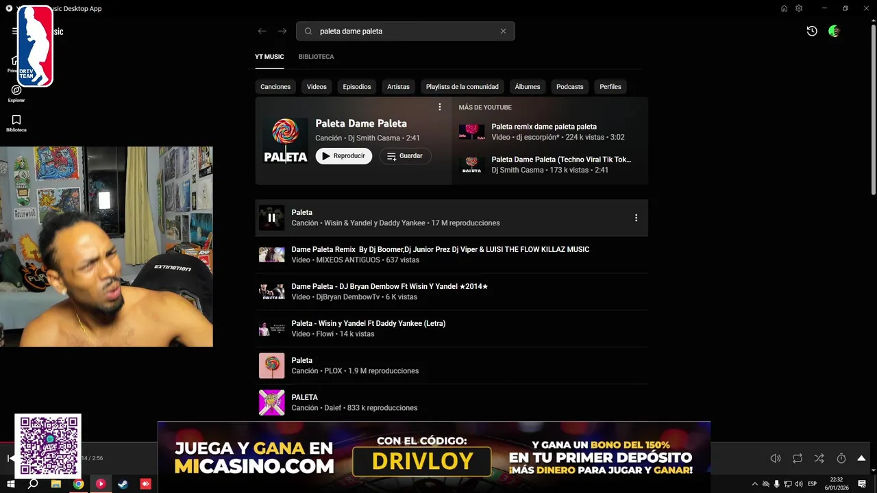Image resolution: width=877 pixels, height=493 pixels.
Task: Adjust the player volume icon
Action: pyautogui.click(x=776, y=458)
